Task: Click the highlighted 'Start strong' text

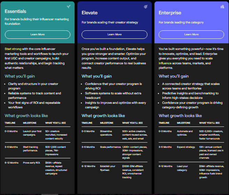Action: (13, 49)
